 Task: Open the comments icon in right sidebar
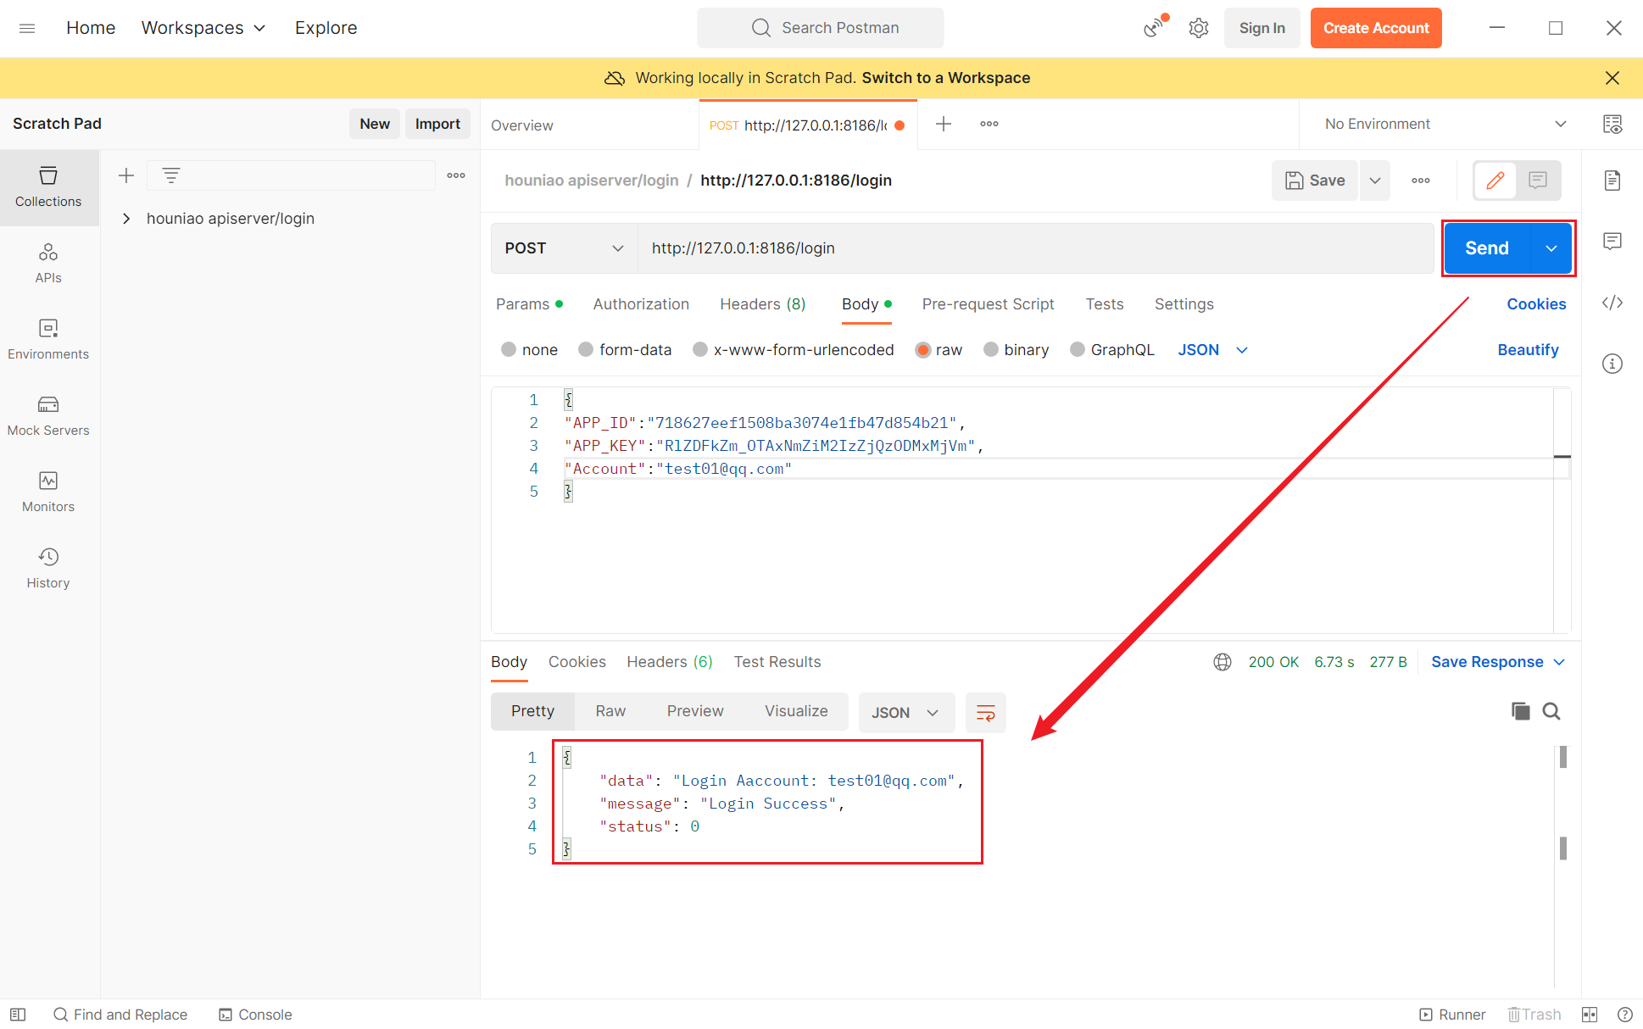point(1612,242)
